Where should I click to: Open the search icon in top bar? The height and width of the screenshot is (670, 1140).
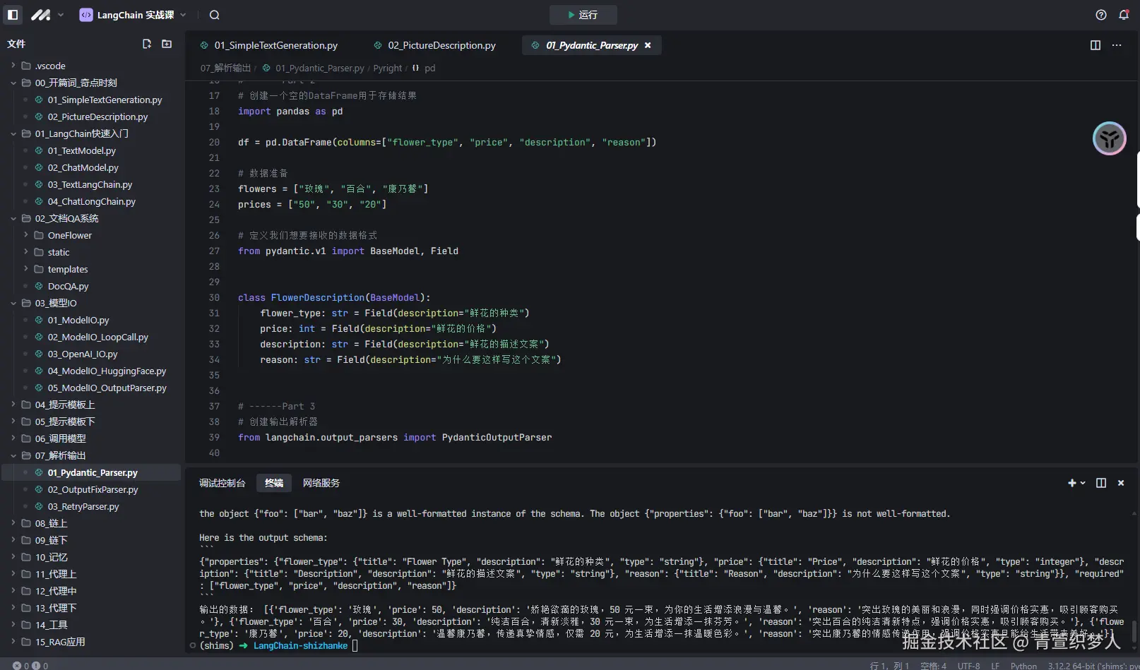(x=215, y=15)
